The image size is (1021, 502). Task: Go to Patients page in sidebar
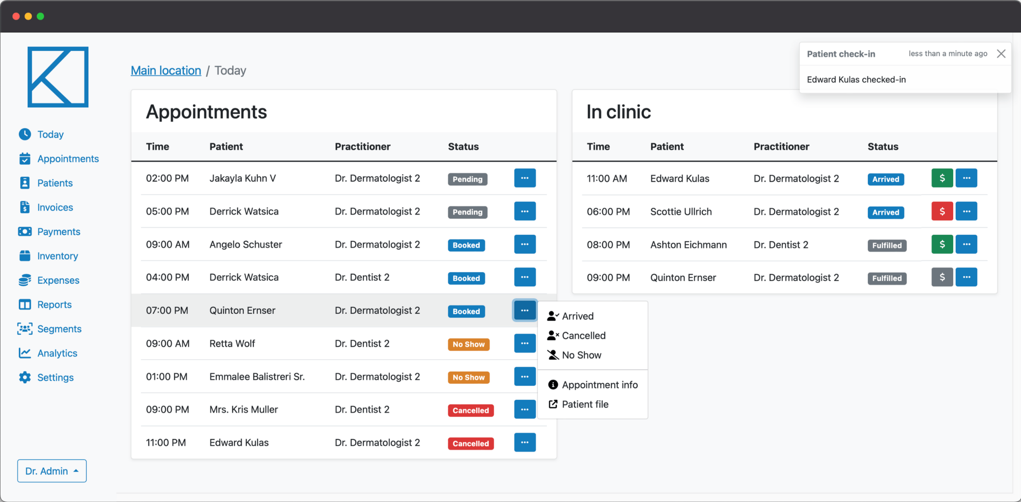coord(55,183)
